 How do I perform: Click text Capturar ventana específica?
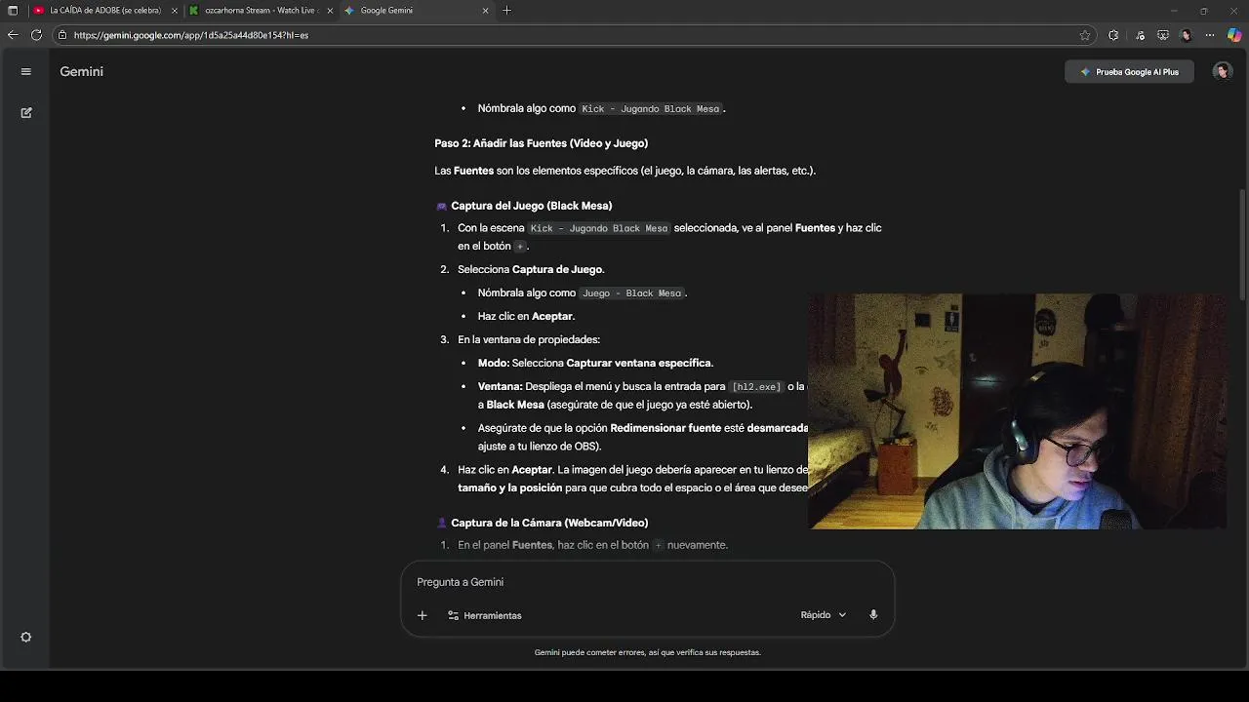point(639,364)
